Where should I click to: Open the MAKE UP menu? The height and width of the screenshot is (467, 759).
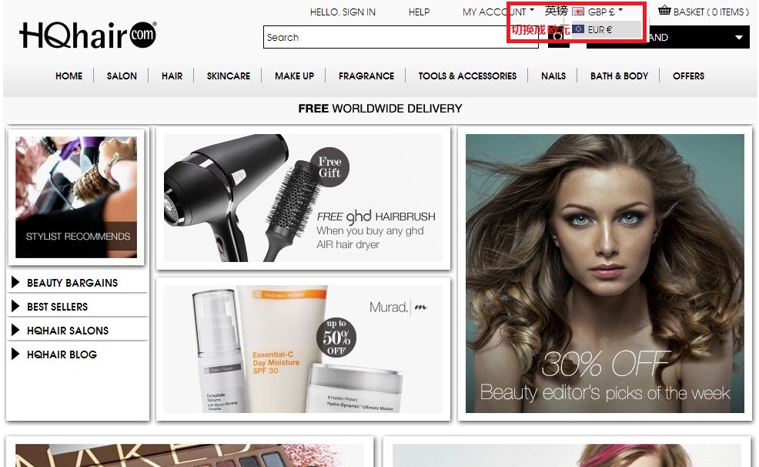click(294, 76)
